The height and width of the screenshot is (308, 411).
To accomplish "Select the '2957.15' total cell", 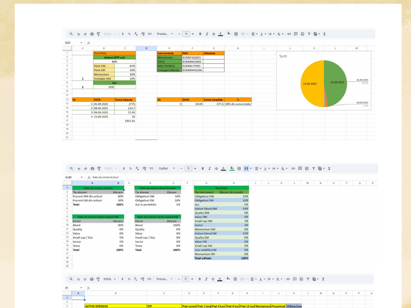I will (125, 121).
